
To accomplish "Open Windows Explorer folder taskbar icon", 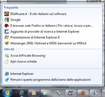I will (x=45, y=93).
